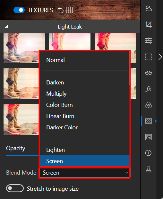Open the brick wall textures icon
The width and height of the screenshot is (163, 199).
(149, 121)
